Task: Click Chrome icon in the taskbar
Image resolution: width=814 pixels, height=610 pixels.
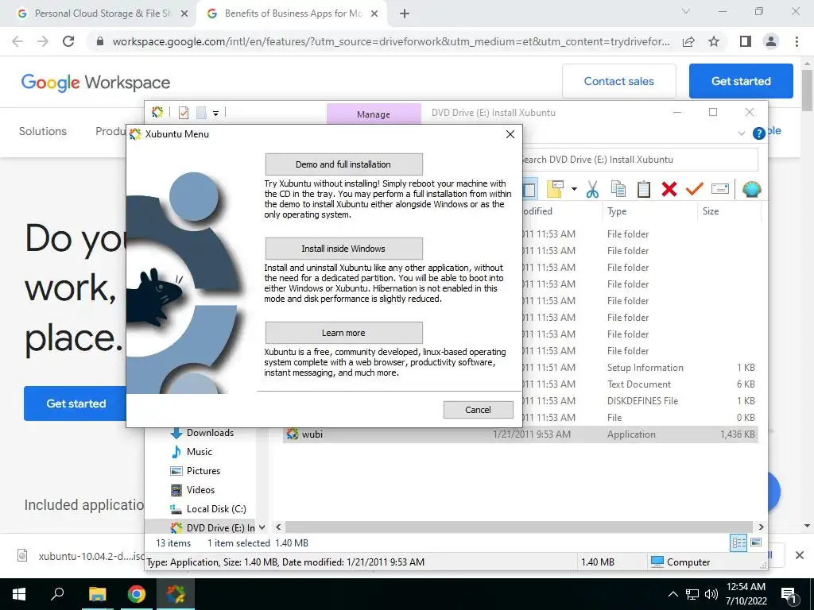Action: [x=137, y=594]
